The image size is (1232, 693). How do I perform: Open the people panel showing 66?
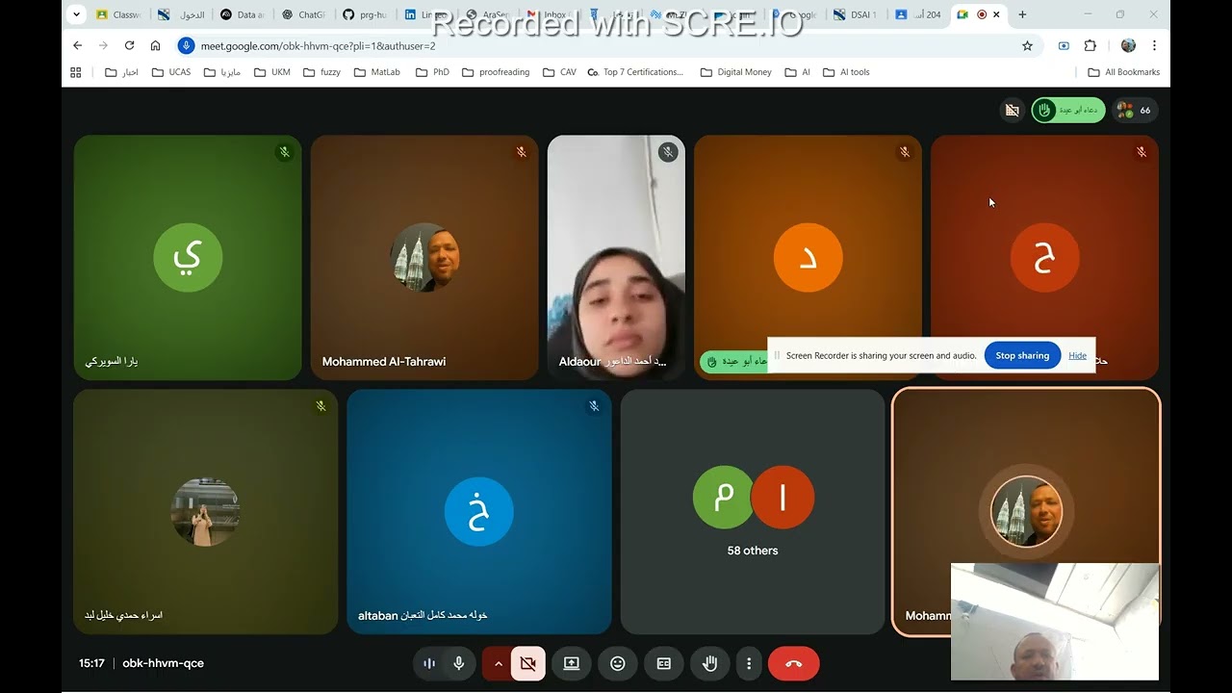point(1135,110)
